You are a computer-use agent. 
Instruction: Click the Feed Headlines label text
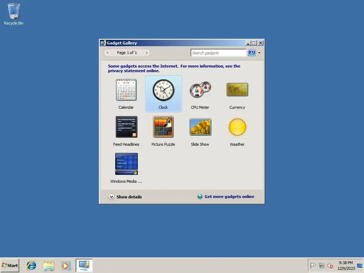pyautogui.click(x=126, y=144)
